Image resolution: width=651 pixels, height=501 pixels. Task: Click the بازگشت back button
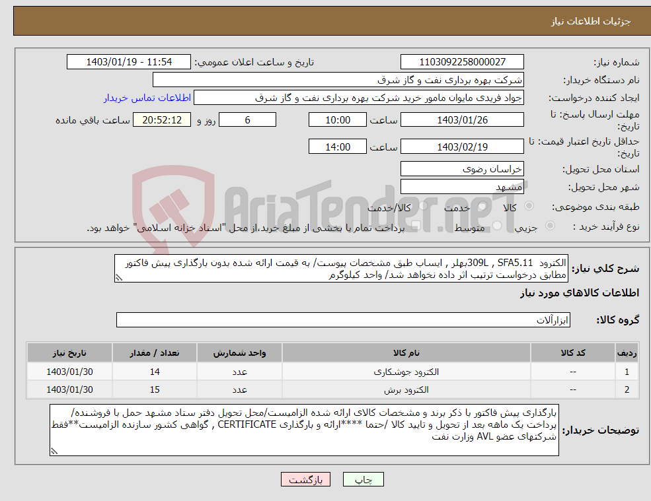(x=305, y=479)
